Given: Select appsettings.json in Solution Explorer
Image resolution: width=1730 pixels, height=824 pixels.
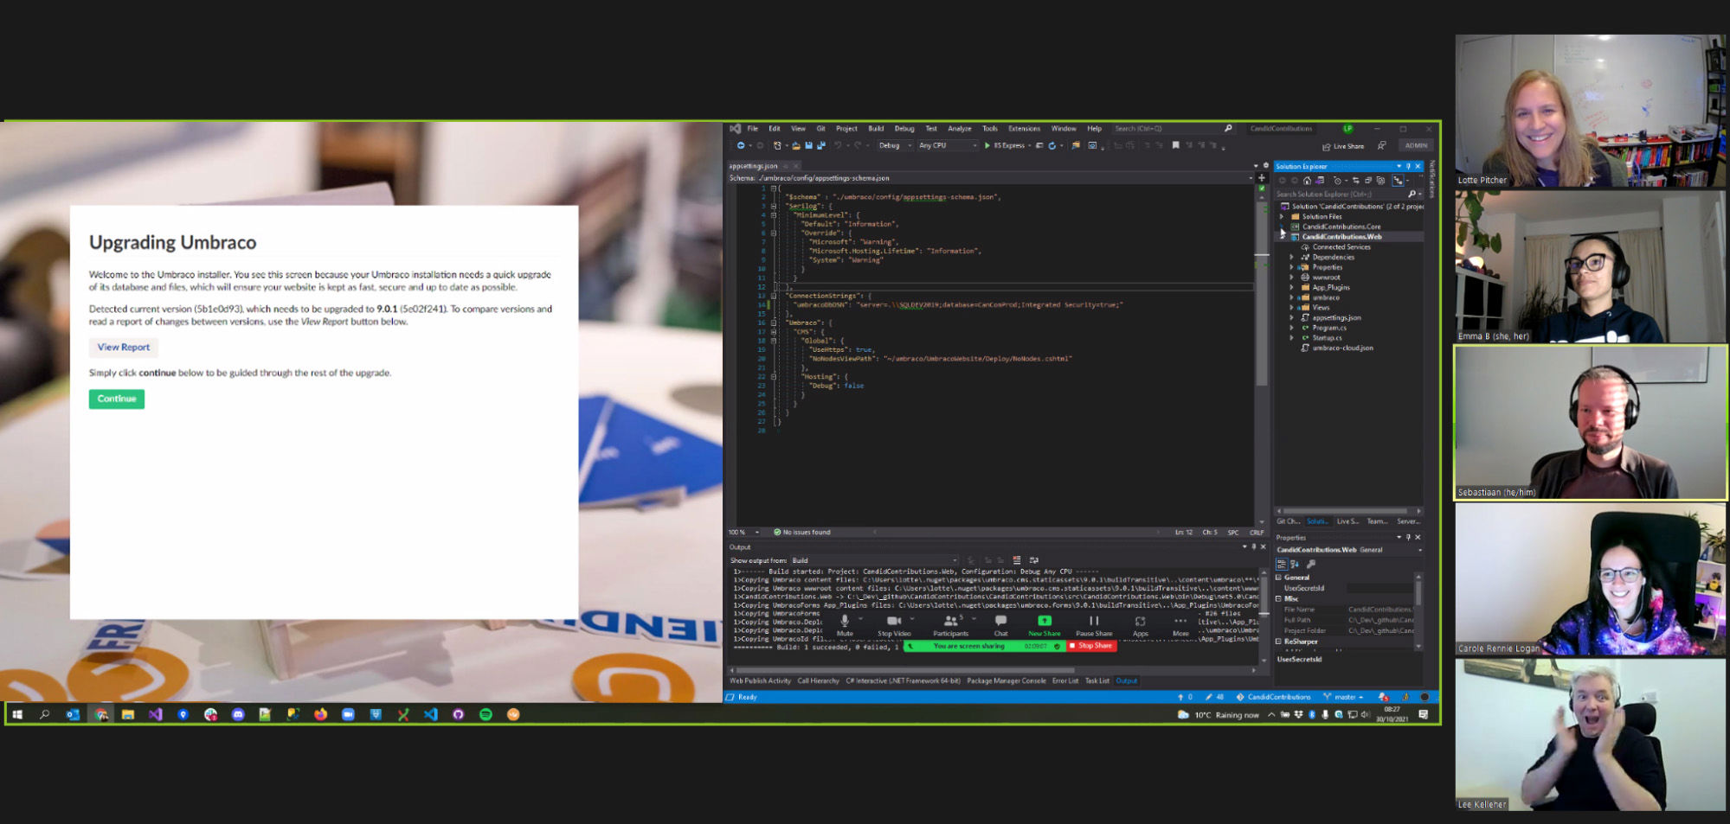Looking at the screenshot, I should [1336, 318].
